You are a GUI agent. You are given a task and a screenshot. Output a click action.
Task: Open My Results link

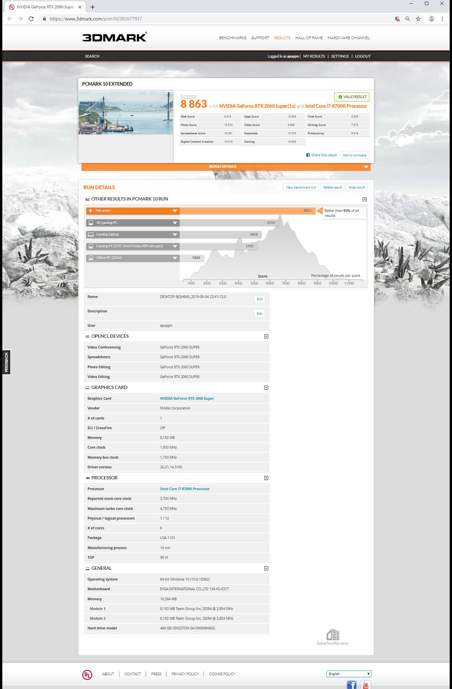(x=314, y=56)
